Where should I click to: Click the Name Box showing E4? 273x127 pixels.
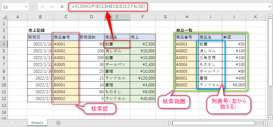pyautogui.click(x=12, y=6)
